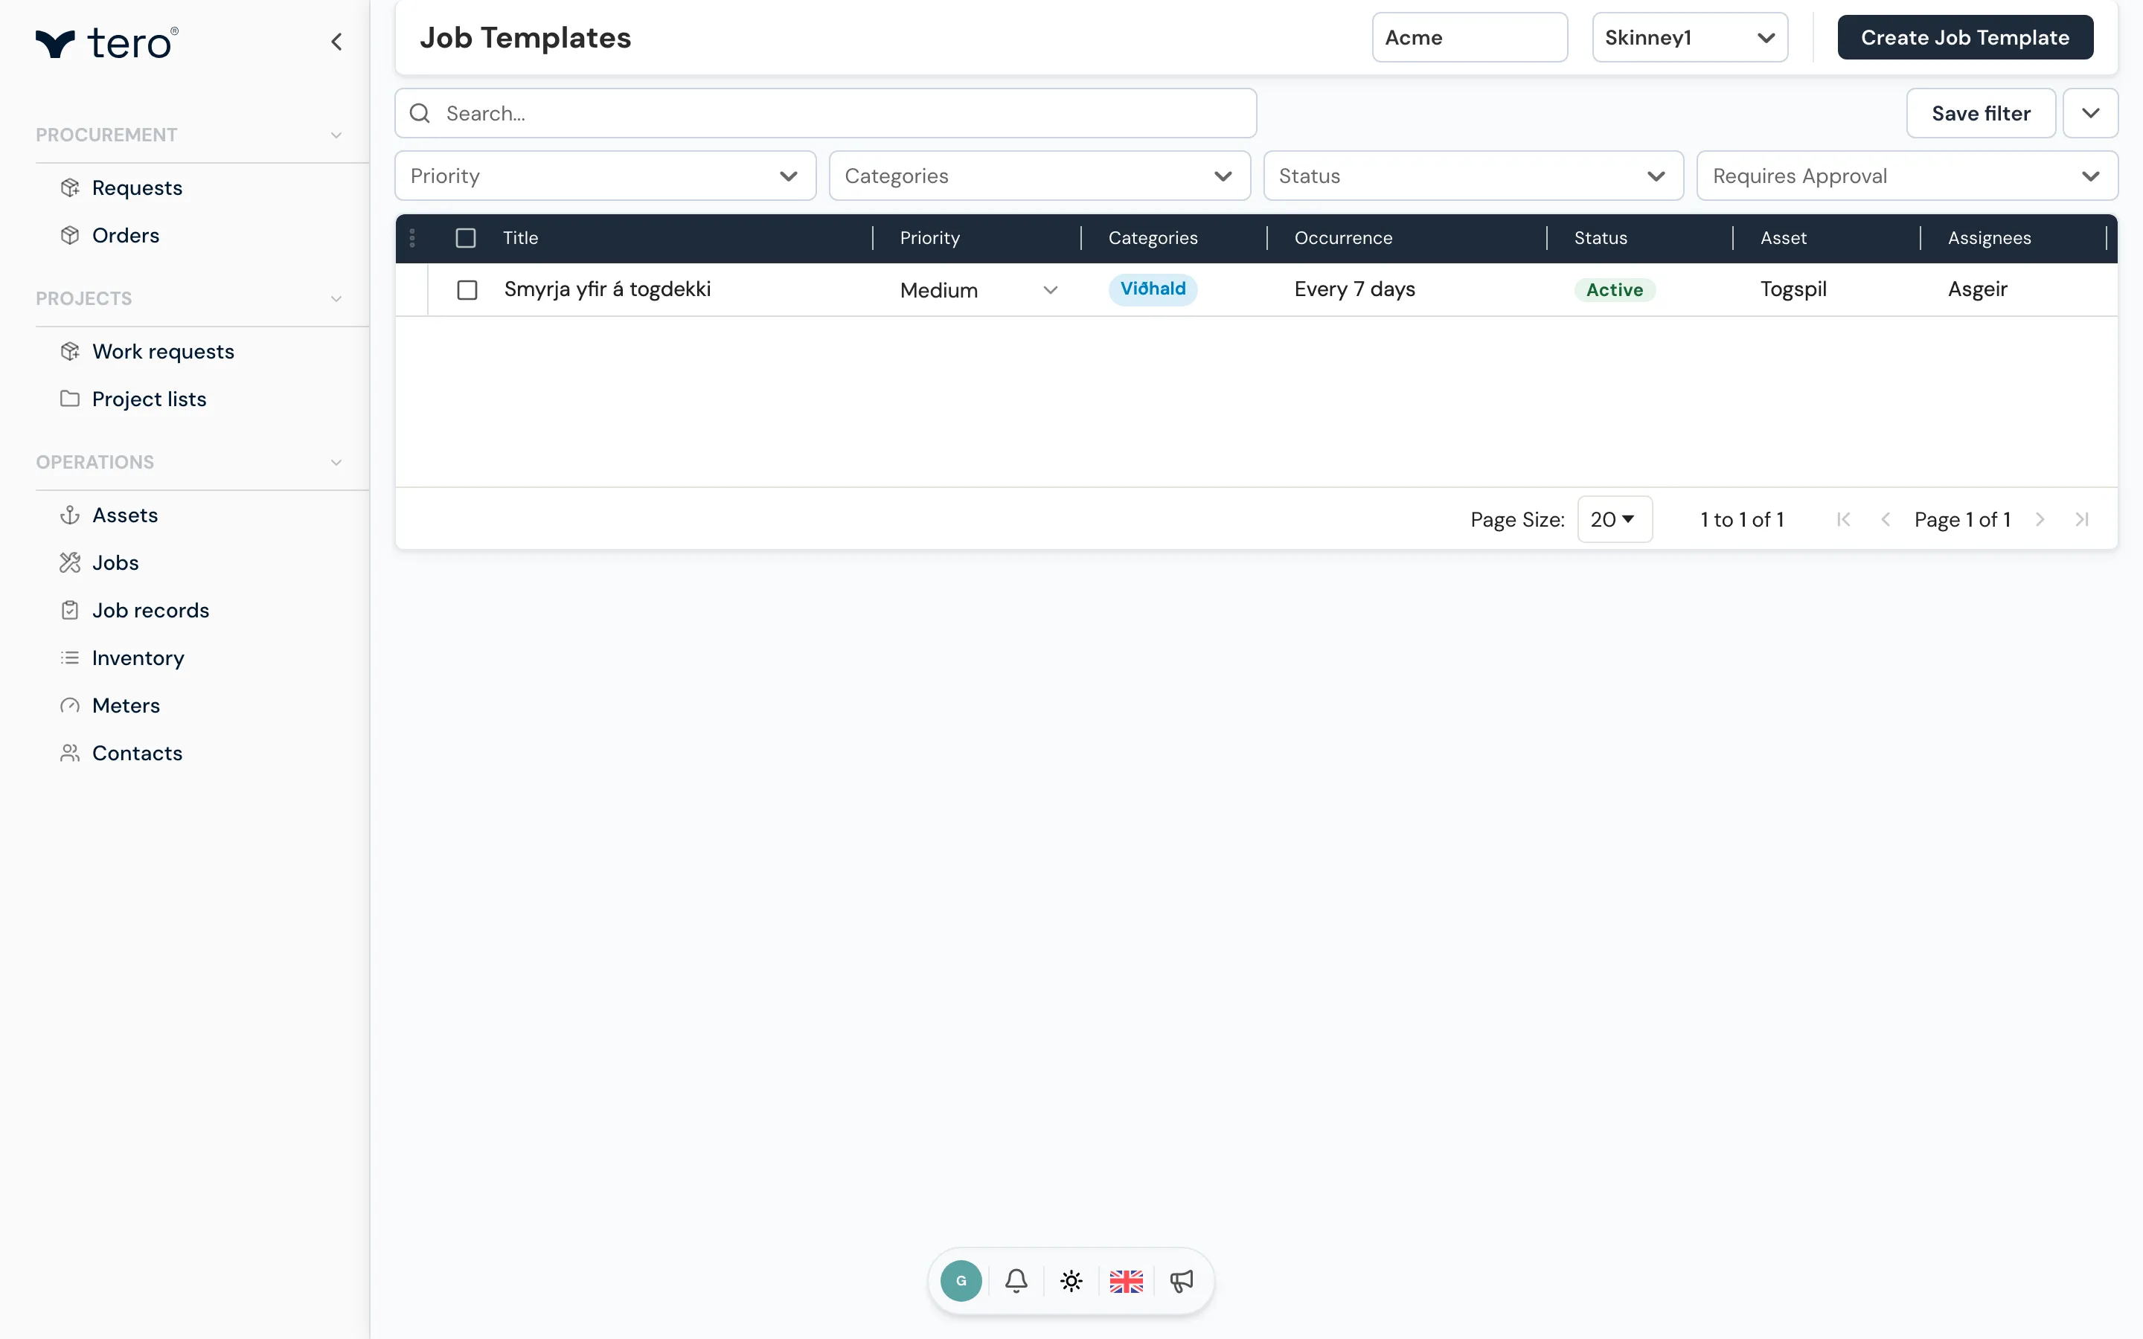The height and width of the screenshot is (1339, 2143).
Task: Open announcements megaphone icon
Action: [1182, 1280]
